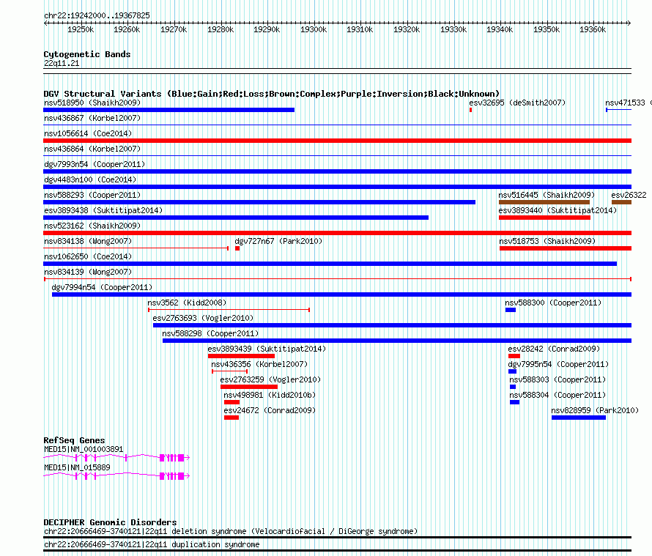Click the Cytogenetic Bands track title
This screenshot has height=556, width=652.
click(x=87, y=54)
